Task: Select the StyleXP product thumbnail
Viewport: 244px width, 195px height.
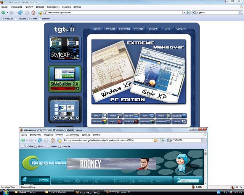Action: click(x=65, y=48)
